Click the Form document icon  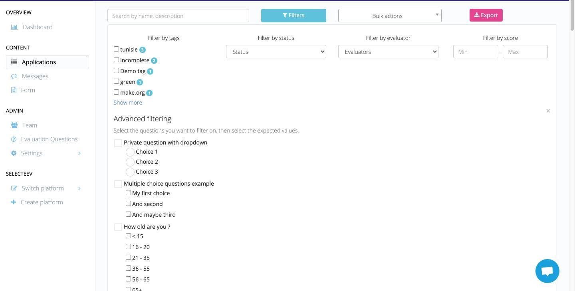click(14, 90)
